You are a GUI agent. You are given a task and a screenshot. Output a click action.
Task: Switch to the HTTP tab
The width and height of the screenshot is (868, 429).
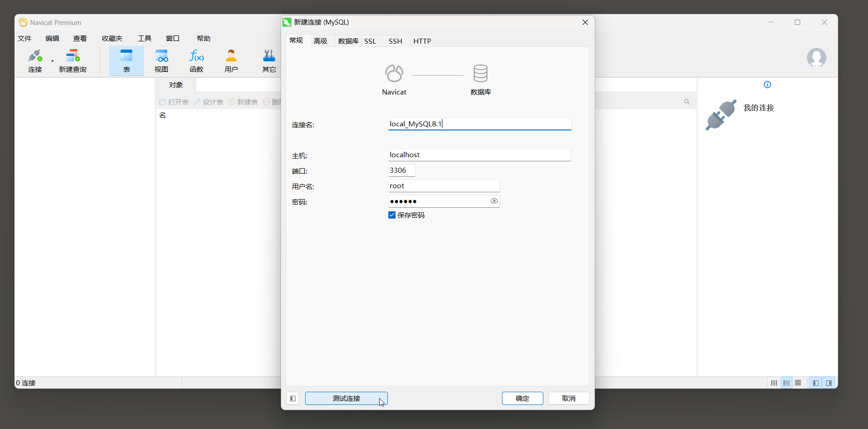coord(422,41)
